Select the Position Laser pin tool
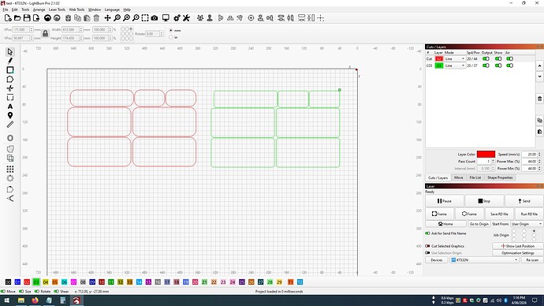Screen dimensions: 544x306 [x=10, y=115]
